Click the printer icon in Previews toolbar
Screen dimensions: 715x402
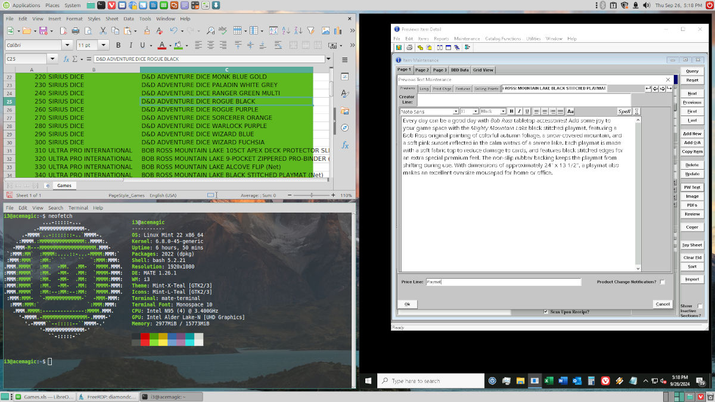(x=409, y=47)
